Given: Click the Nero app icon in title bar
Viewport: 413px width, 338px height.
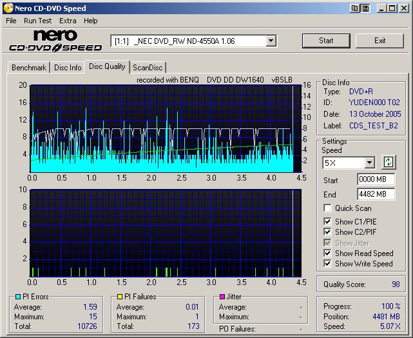Looking at the screenshot, I should tap(7, 8).
